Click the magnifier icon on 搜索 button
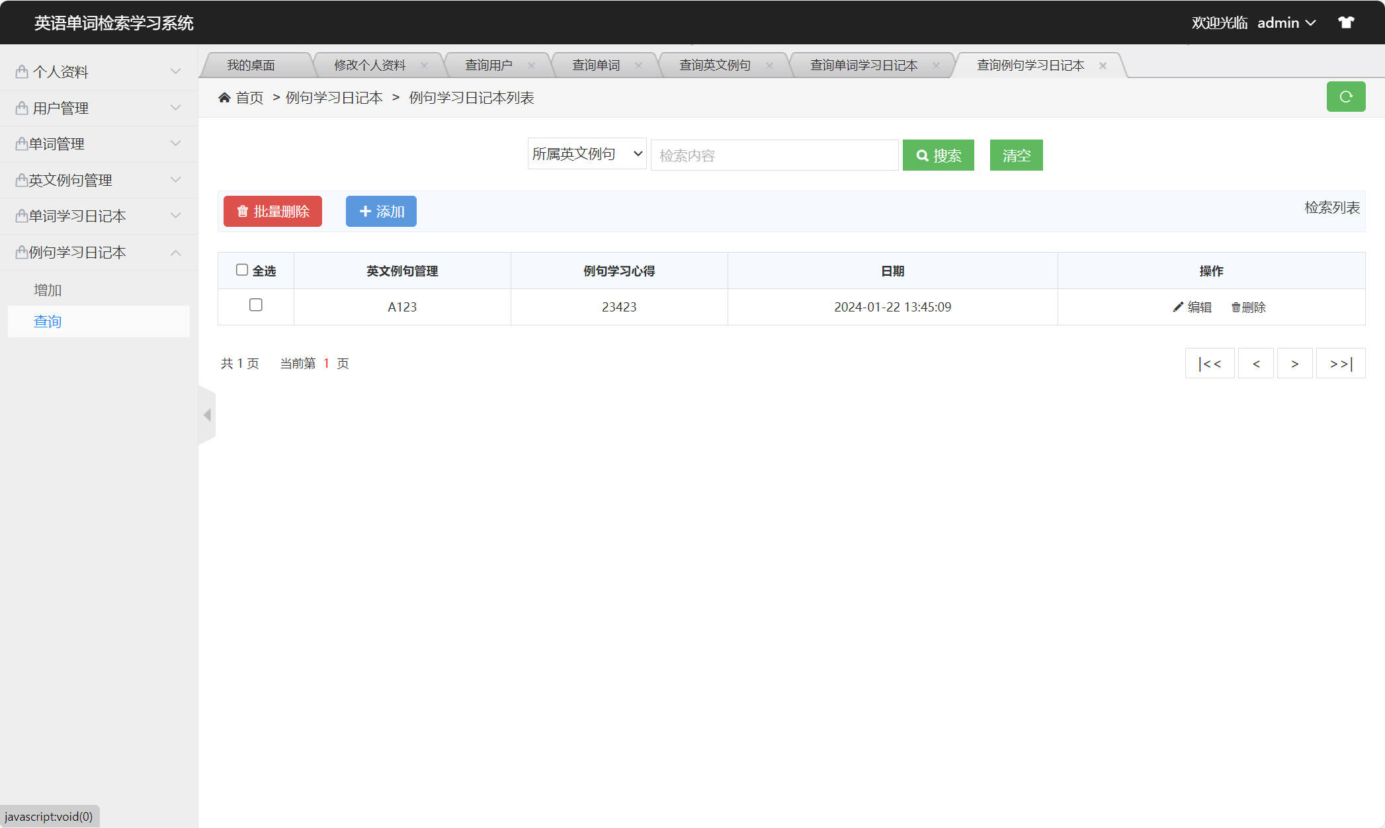 923,155
